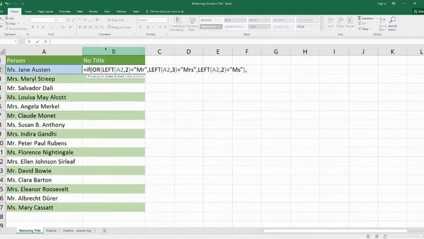The height and width of the screenshot is (239, 424).
Task: Click Wrap Text in Alignment group
Action: 115,20
